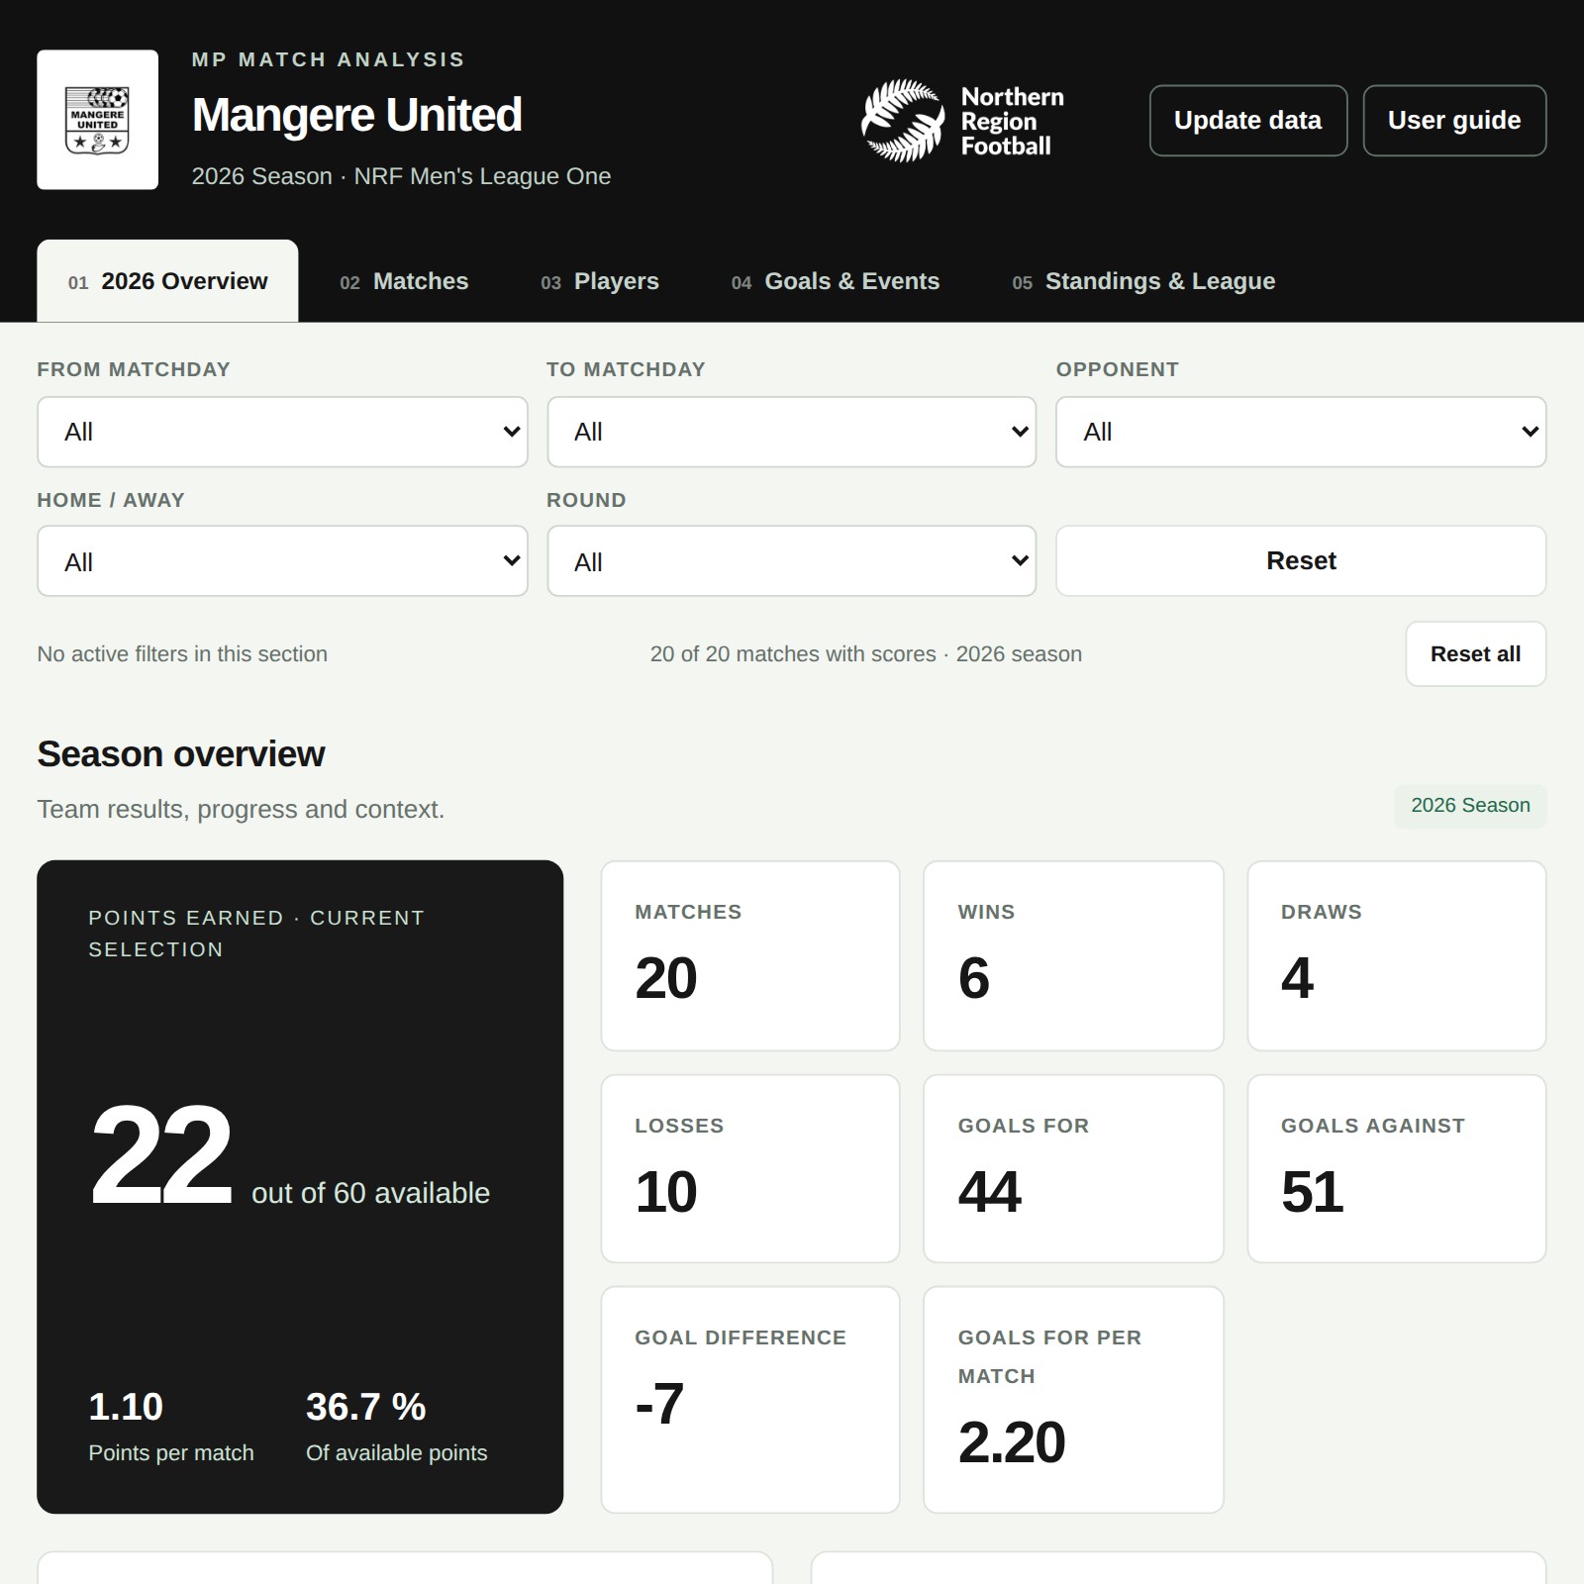Click the Update data button
This screenshot has width=1584, height=1584.
click(1247, 121)
